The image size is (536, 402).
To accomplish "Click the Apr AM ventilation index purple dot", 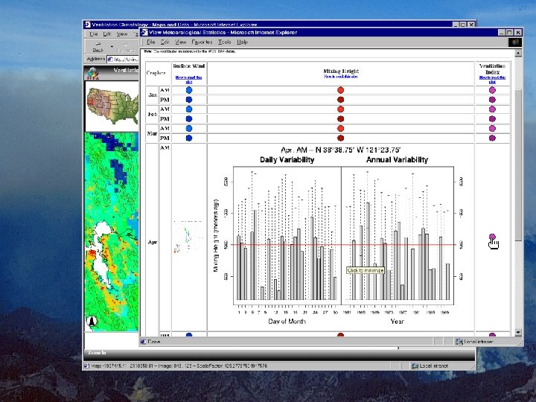I will tap(492, 237).
